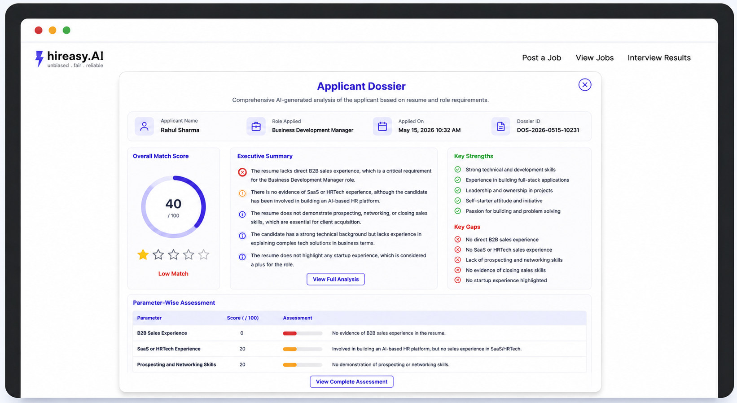Open Interview Results in navigation
Viewport: 737px width, 403px height.
[659, 58]
